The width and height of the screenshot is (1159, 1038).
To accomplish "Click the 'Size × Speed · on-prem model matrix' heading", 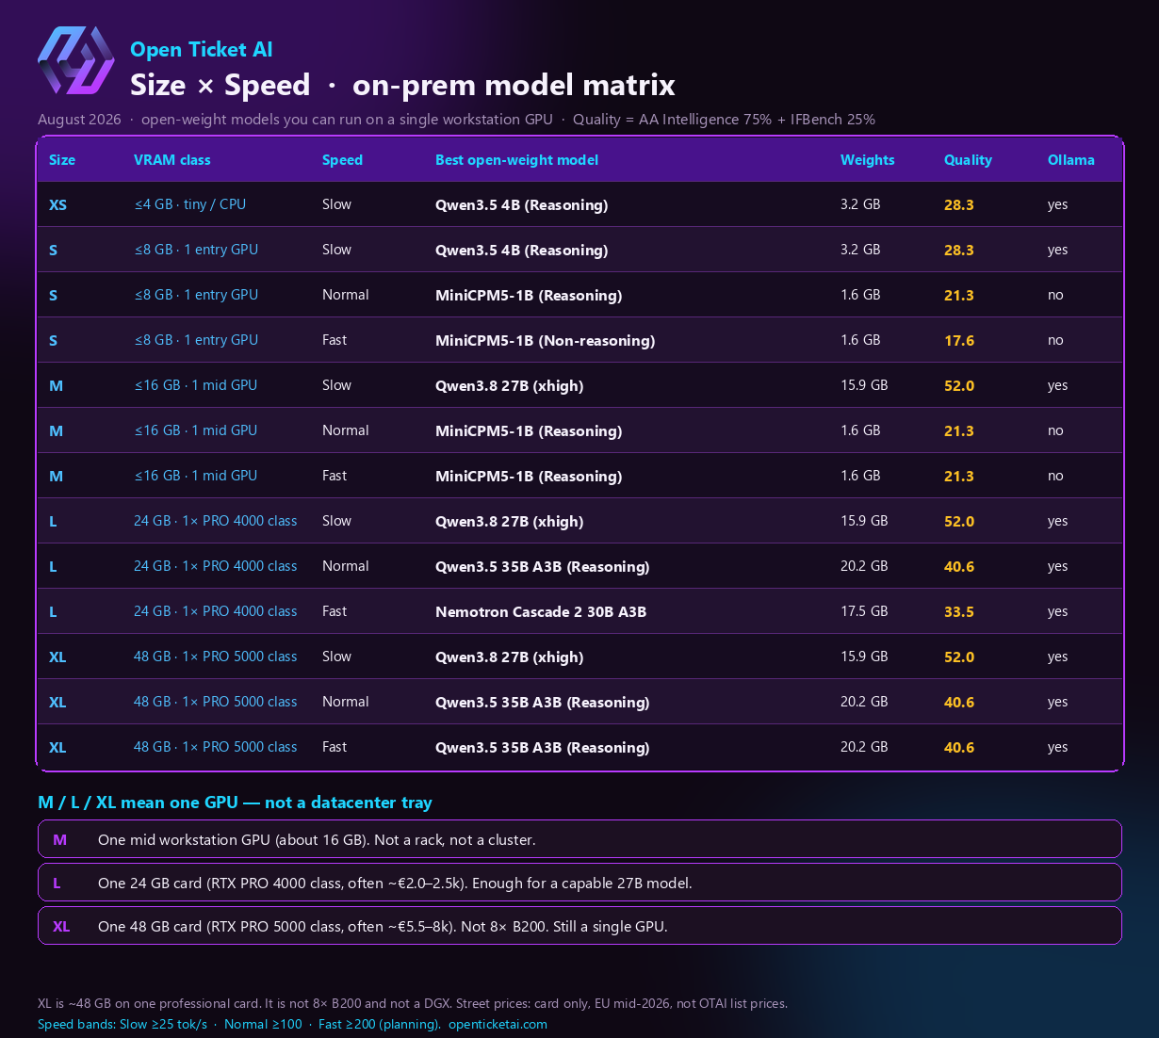I will [x=402, y=85].
